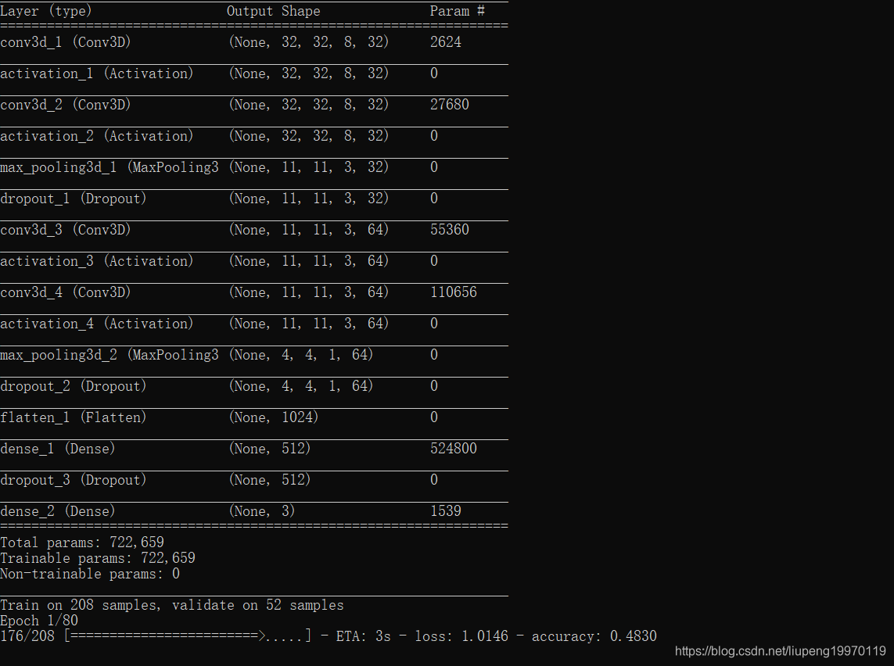894x666 pixels.
Task: Click the 'Epoch 1/80' line
Action: click(x=39, y=621)
